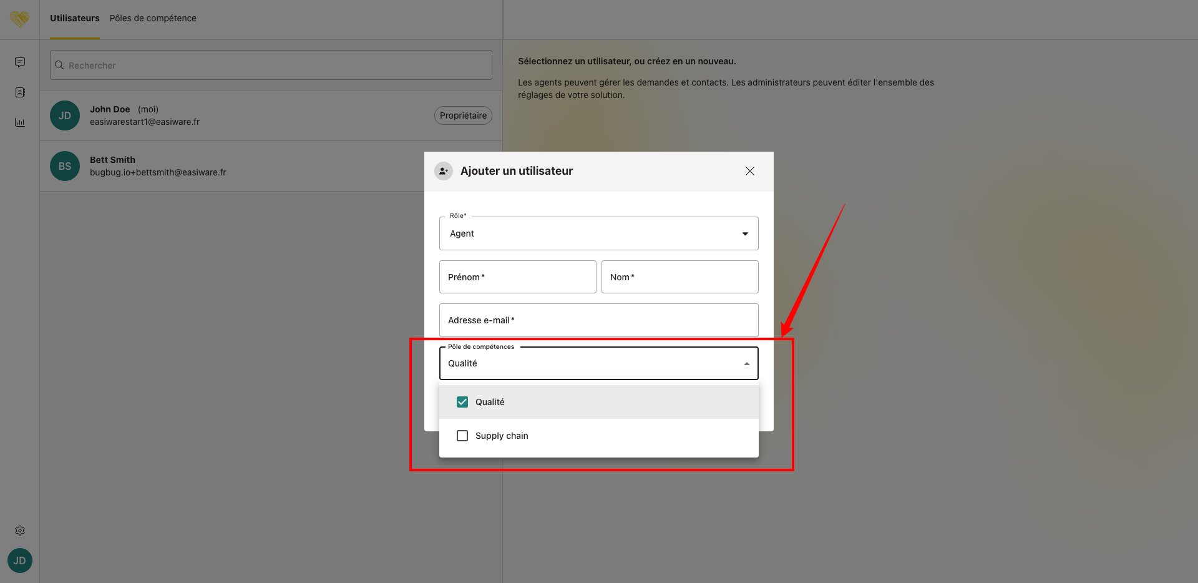Close the Ajouter un utilisateur dialog
Viewport: 1198px width, 583px height.
pyautogui.click(x=749, y=171)
